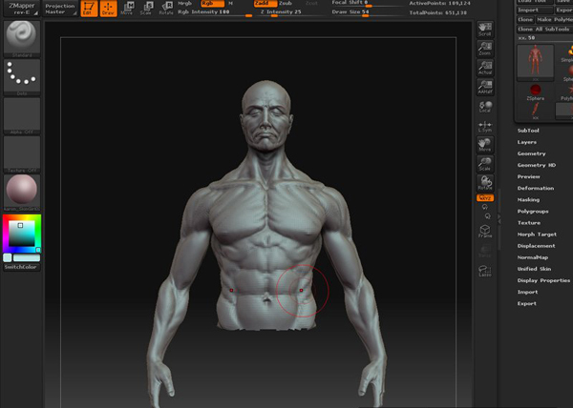Toggle the orange XYZ rotation mode
This screenshot has height=408, width=573.
(485, 197)
